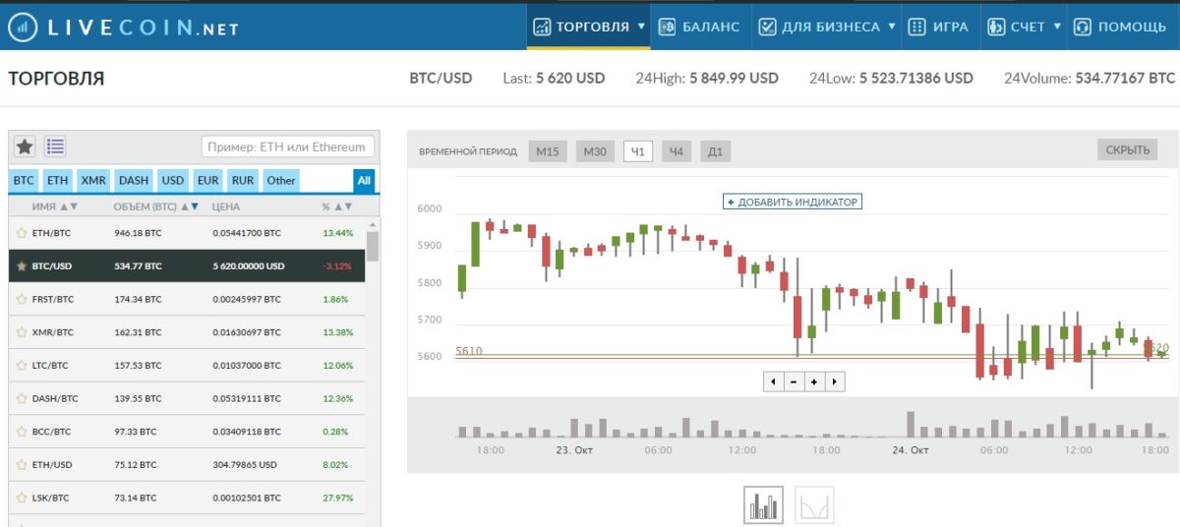Image resolution: width=1180 pixels, height=527 pixels.
Task: Open the ИГРА game page
Action: point(939,27)
